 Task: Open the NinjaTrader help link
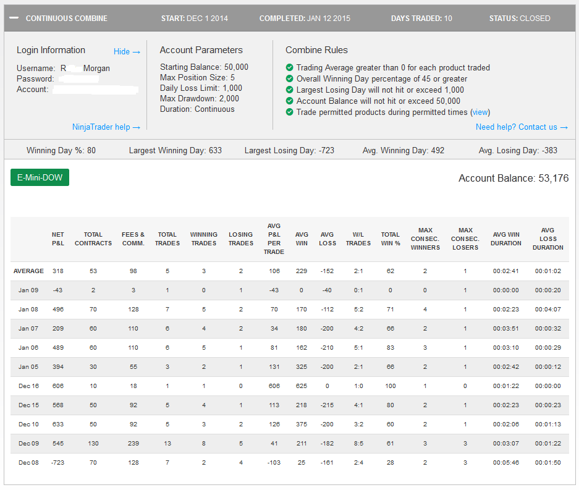(106, 127)
